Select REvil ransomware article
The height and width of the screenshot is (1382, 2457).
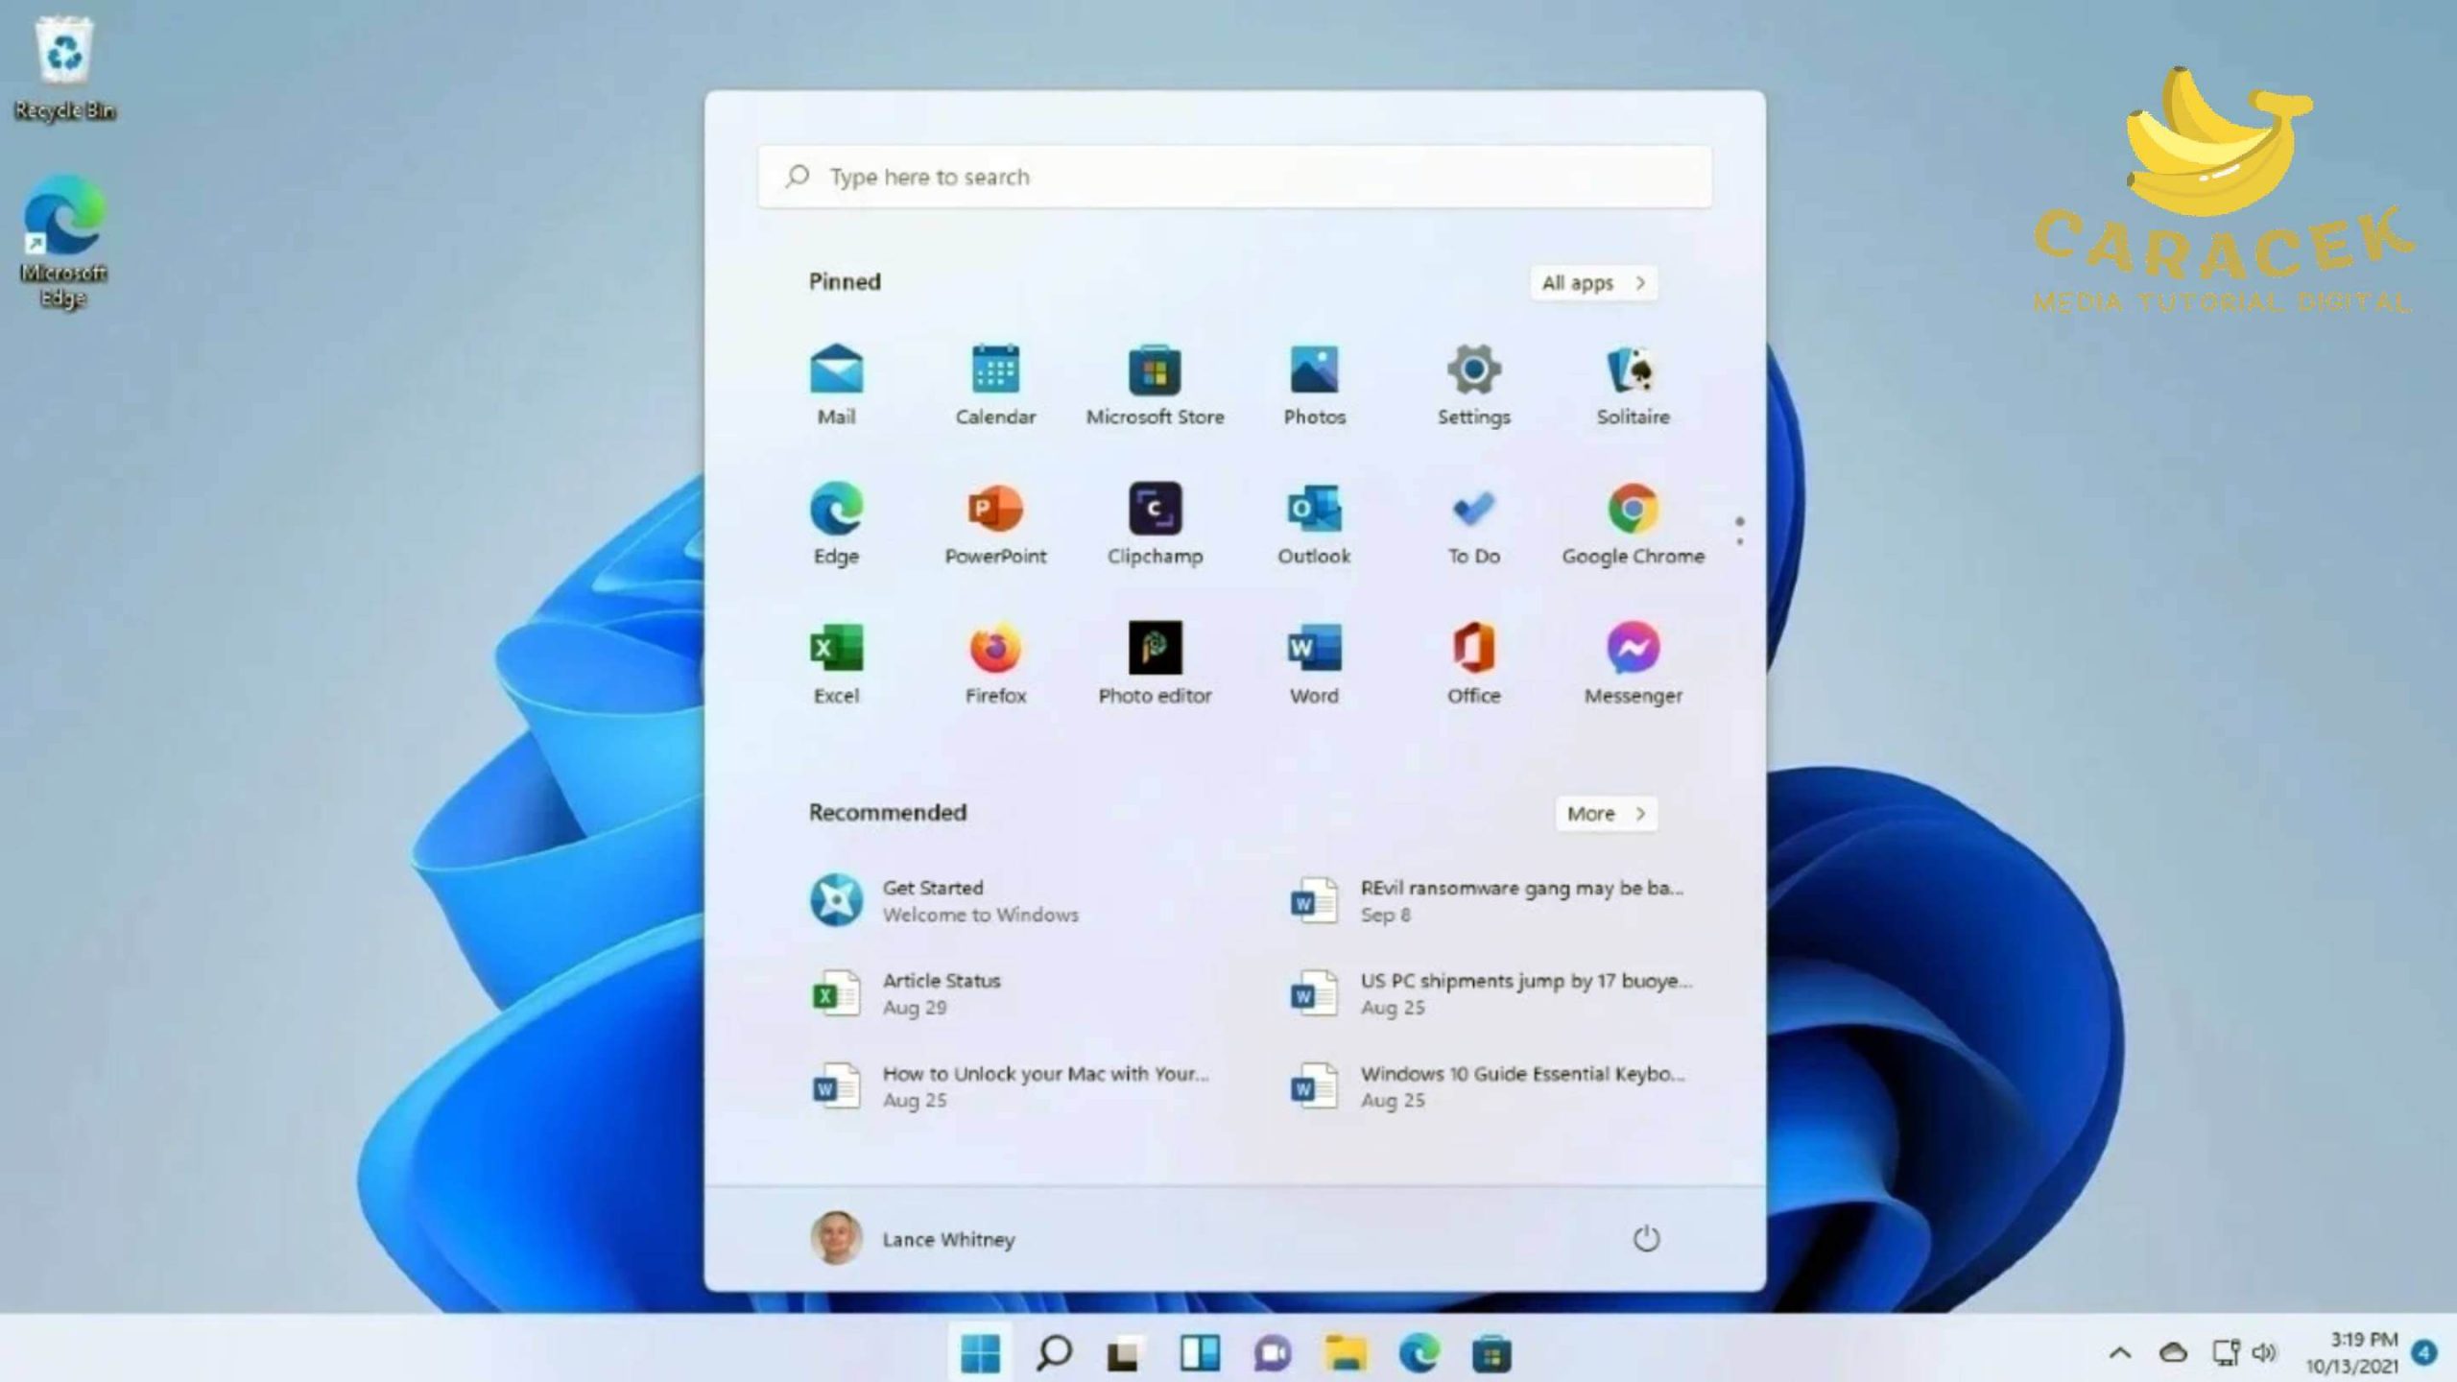click(x=1493, y=899)
